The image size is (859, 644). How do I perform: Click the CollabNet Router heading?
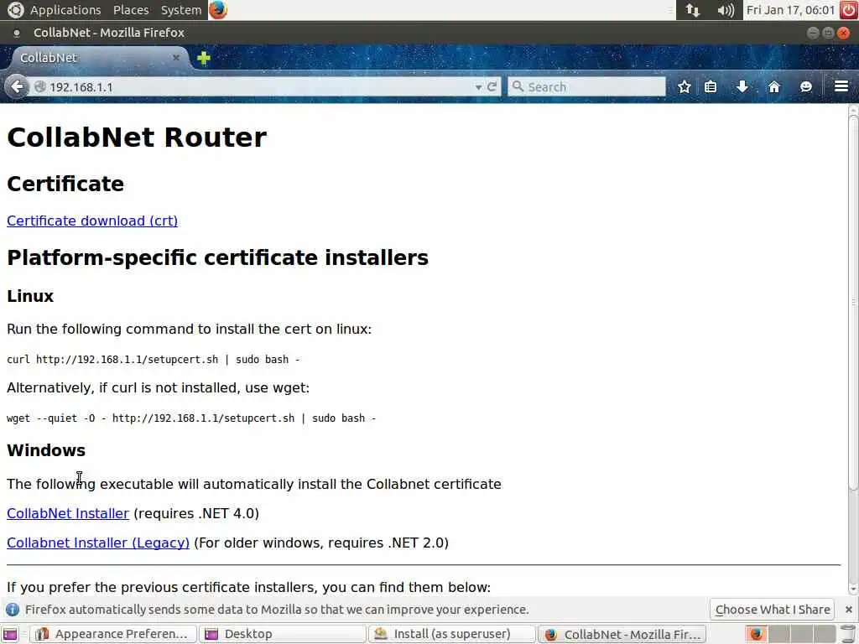tap(137, 137)
